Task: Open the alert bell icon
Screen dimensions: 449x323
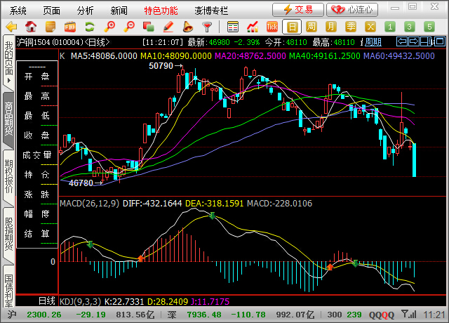Action: (187, 27)
